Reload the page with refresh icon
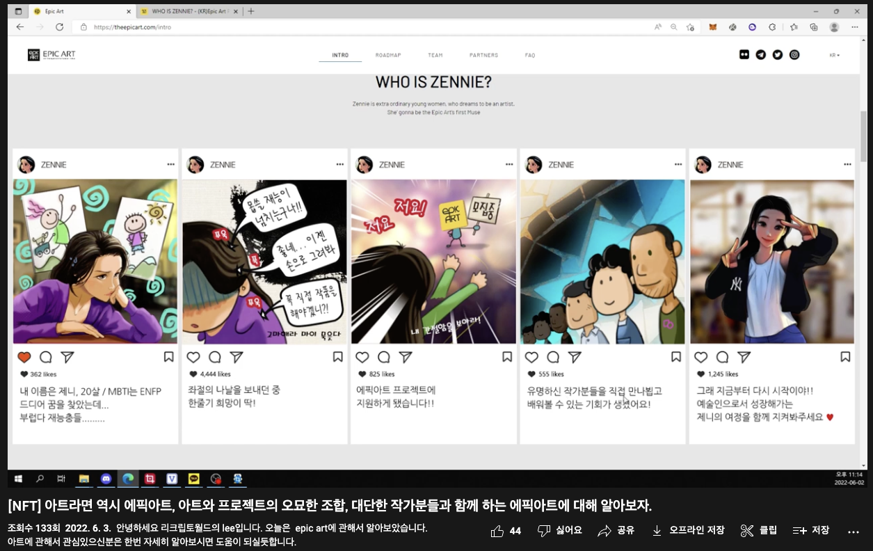This screenshot has height=551, width=873. pyautogui.click(x=60, y=27)
